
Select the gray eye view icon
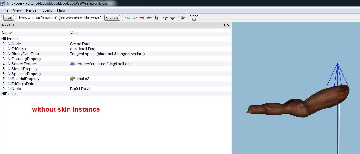pos(149,17)
